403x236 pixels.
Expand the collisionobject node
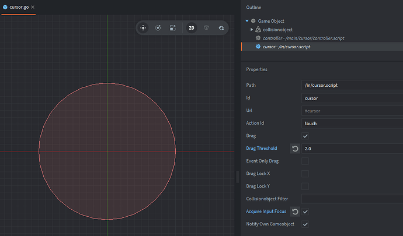(252, 30)
